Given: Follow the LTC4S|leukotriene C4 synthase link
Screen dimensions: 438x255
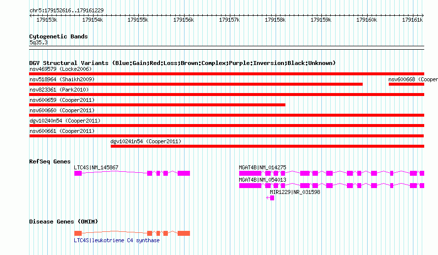Looking at the screenshot, I should point(117,240).
